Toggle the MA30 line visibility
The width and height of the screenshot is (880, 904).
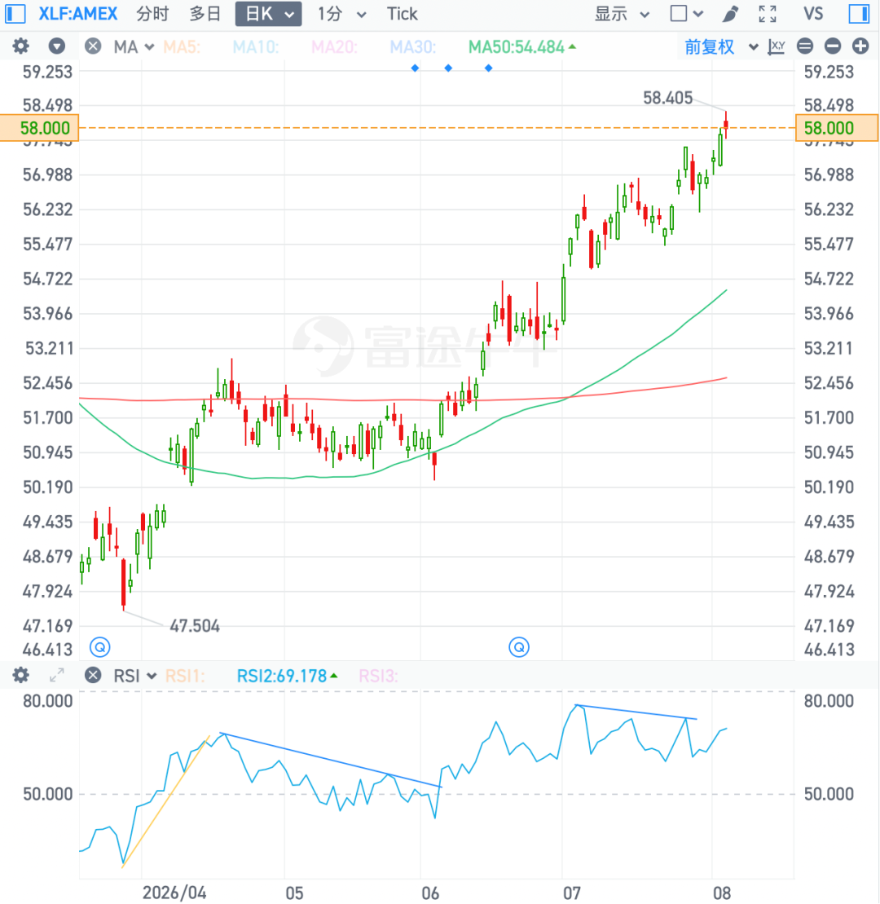(x=412, y=46)
